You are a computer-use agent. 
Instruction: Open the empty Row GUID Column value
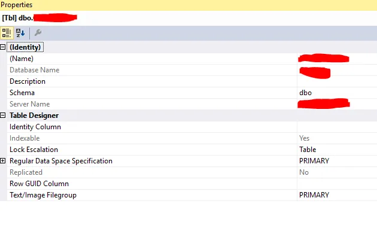click(x=337, y=184)
